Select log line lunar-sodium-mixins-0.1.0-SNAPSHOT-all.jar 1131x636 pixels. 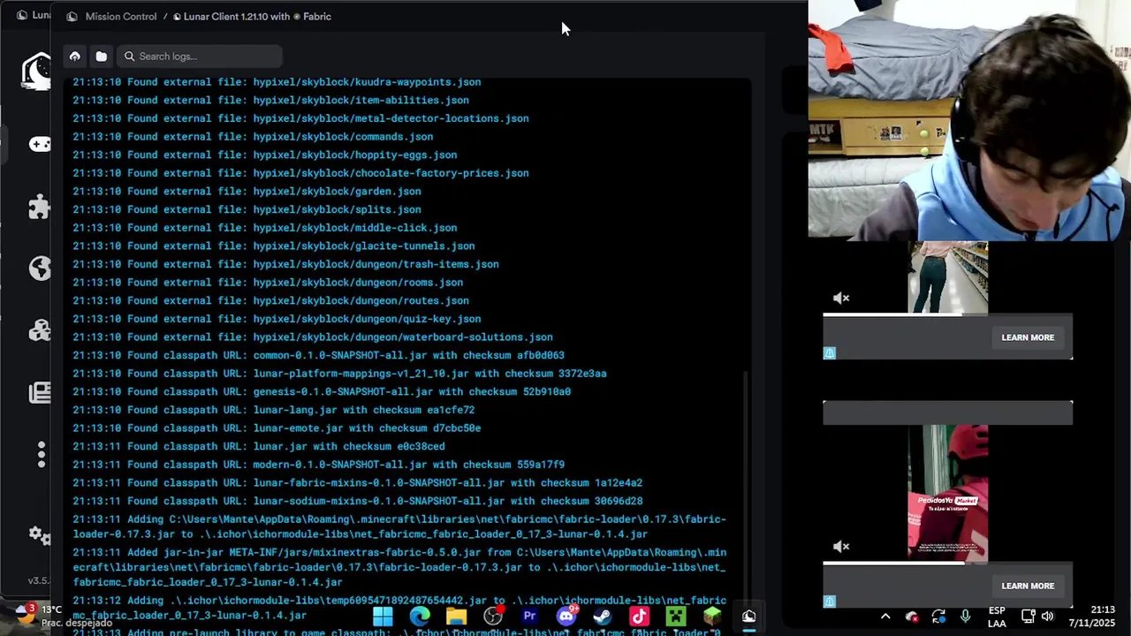click(358, 501)
